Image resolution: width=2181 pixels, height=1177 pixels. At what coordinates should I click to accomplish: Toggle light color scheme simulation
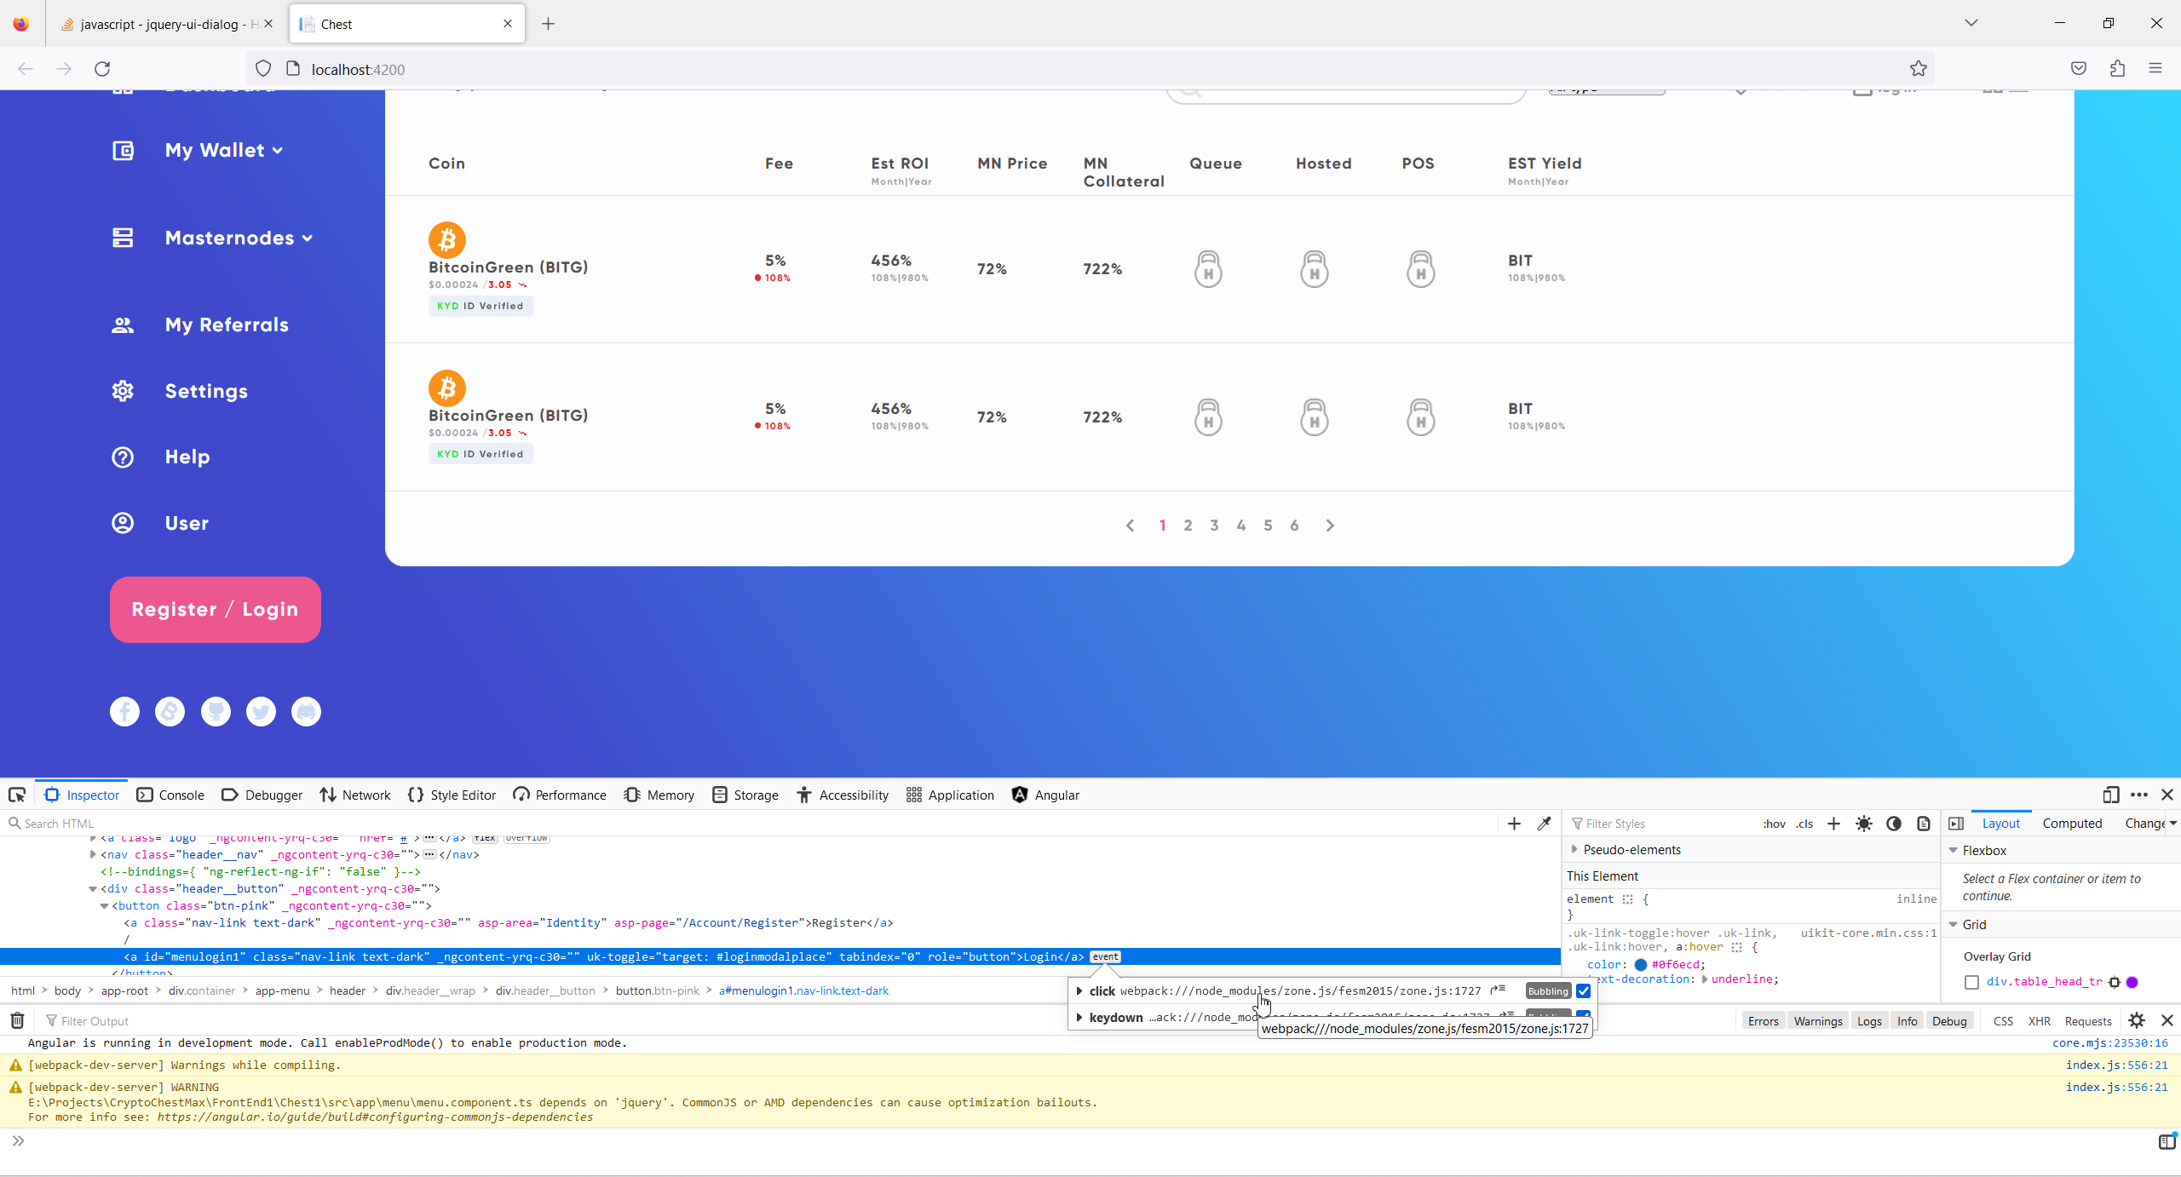pyautogui.click(x=1864, y=824)
